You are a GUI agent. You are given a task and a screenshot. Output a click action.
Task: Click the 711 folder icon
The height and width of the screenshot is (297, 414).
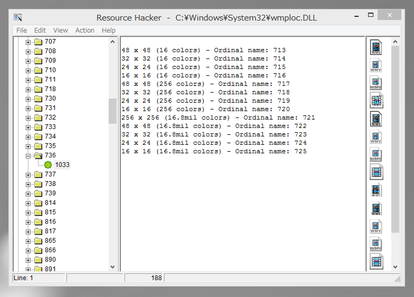tap(39, 79)
